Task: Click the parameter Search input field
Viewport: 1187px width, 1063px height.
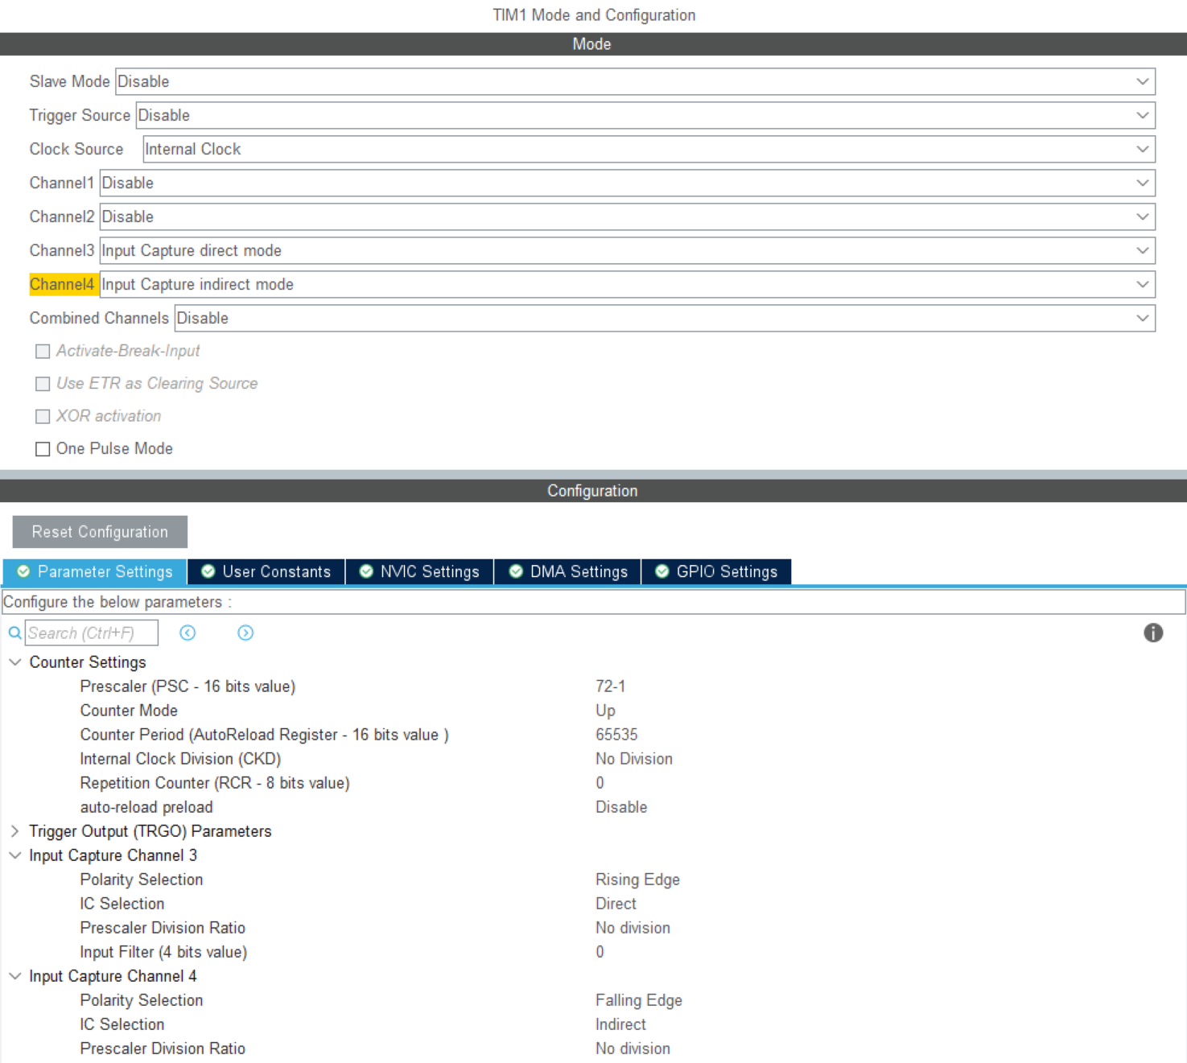Action: (x=91, y=633)
